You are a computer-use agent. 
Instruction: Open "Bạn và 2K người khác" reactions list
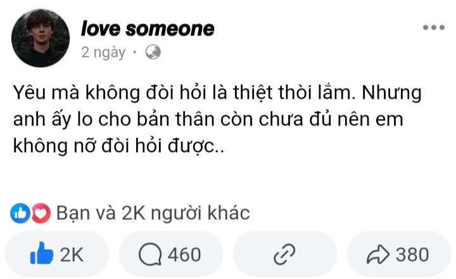[x=153, y=213]
